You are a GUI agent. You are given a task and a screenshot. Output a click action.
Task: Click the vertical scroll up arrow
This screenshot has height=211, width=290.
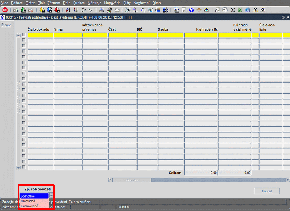[18, 35]
